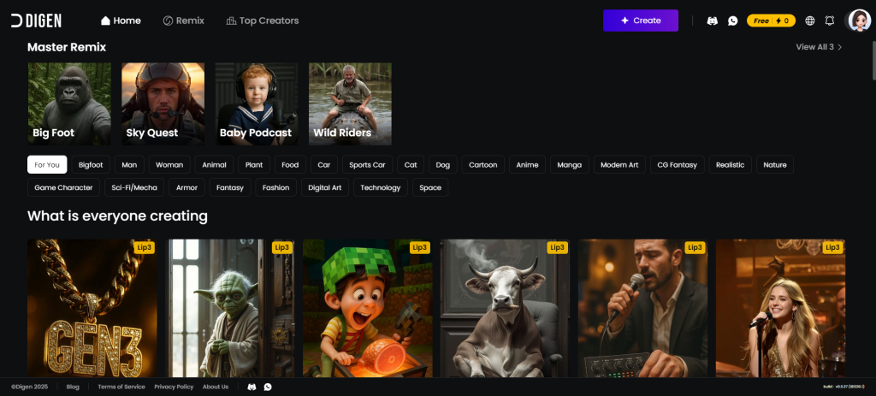The height and width of the screenshot is (396, 876).
Task: Select the Sports Car filter chip
Action: click(367, 165)
